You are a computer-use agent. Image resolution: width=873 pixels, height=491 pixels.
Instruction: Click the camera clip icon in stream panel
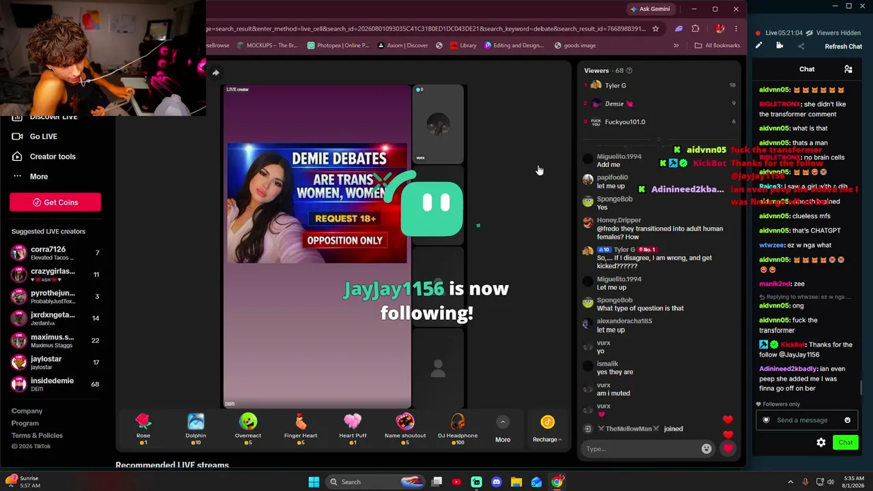pyautogui.click(x=780, y=46)
